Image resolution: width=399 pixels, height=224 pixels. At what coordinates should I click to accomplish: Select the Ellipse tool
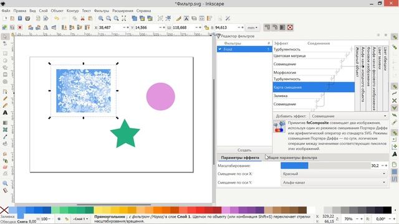point(5,61)
